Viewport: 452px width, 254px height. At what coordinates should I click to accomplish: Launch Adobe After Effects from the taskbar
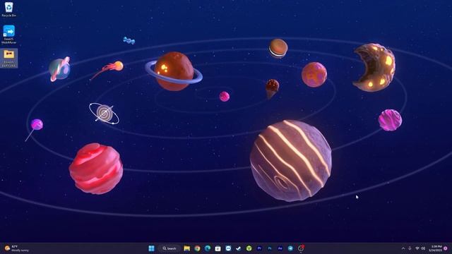pyautogui.click(x=280, y=248)
